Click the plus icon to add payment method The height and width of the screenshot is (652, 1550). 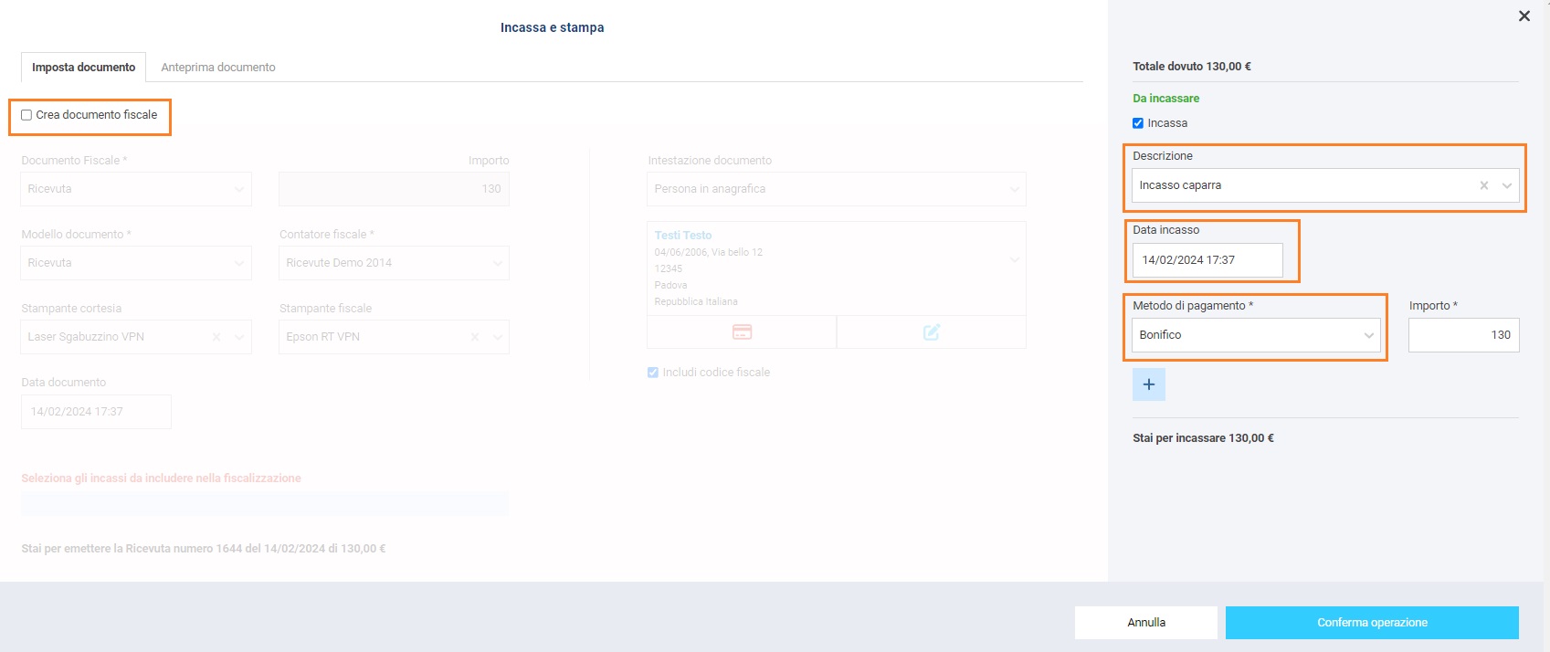[1148, 384]
